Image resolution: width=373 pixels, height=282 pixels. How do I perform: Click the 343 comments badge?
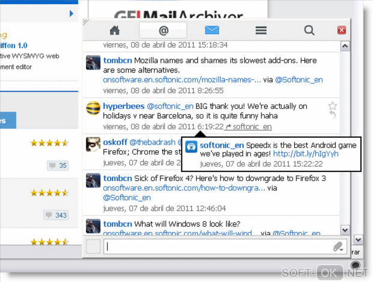tap(56, 215)
